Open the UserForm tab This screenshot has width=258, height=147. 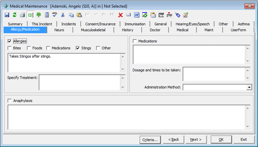tap(238, 30)
